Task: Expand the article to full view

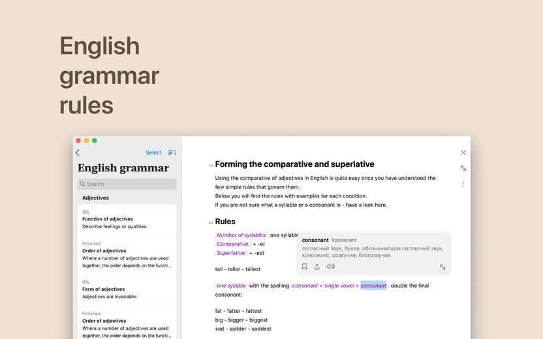Action: [463, 168]
